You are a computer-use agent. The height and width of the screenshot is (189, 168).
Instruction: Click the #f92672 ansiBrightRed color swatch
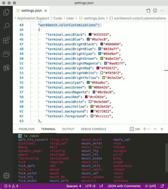98,68
